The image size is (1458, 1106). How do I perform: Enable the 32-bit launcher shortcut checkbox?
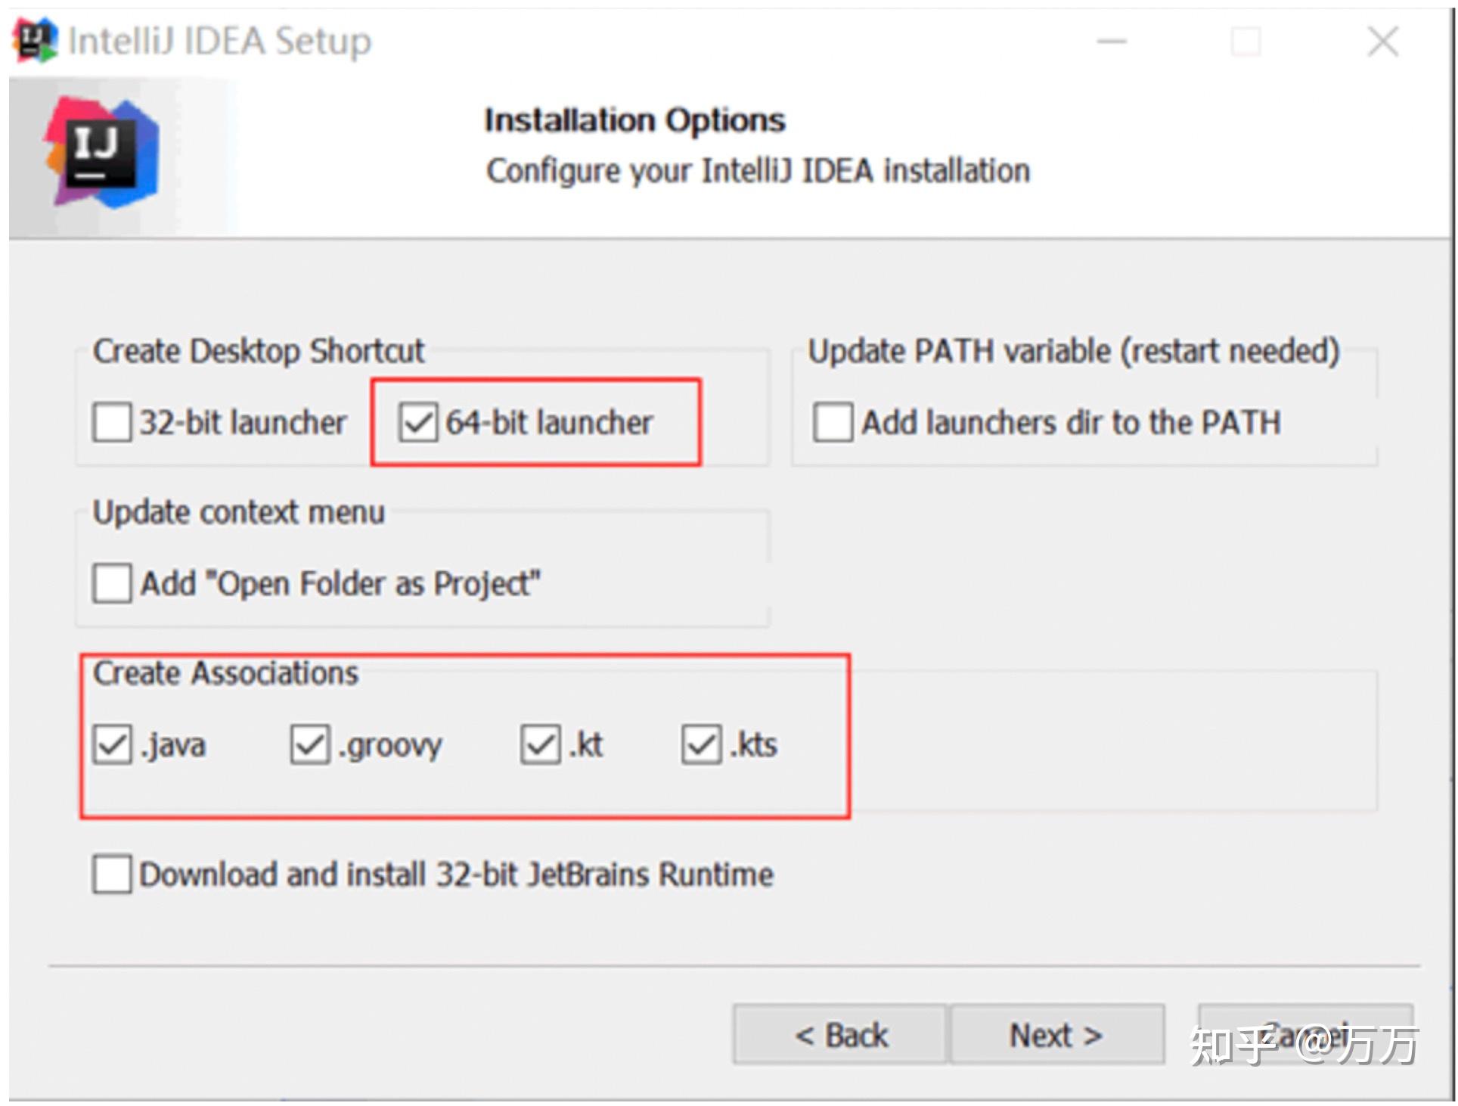112,422
